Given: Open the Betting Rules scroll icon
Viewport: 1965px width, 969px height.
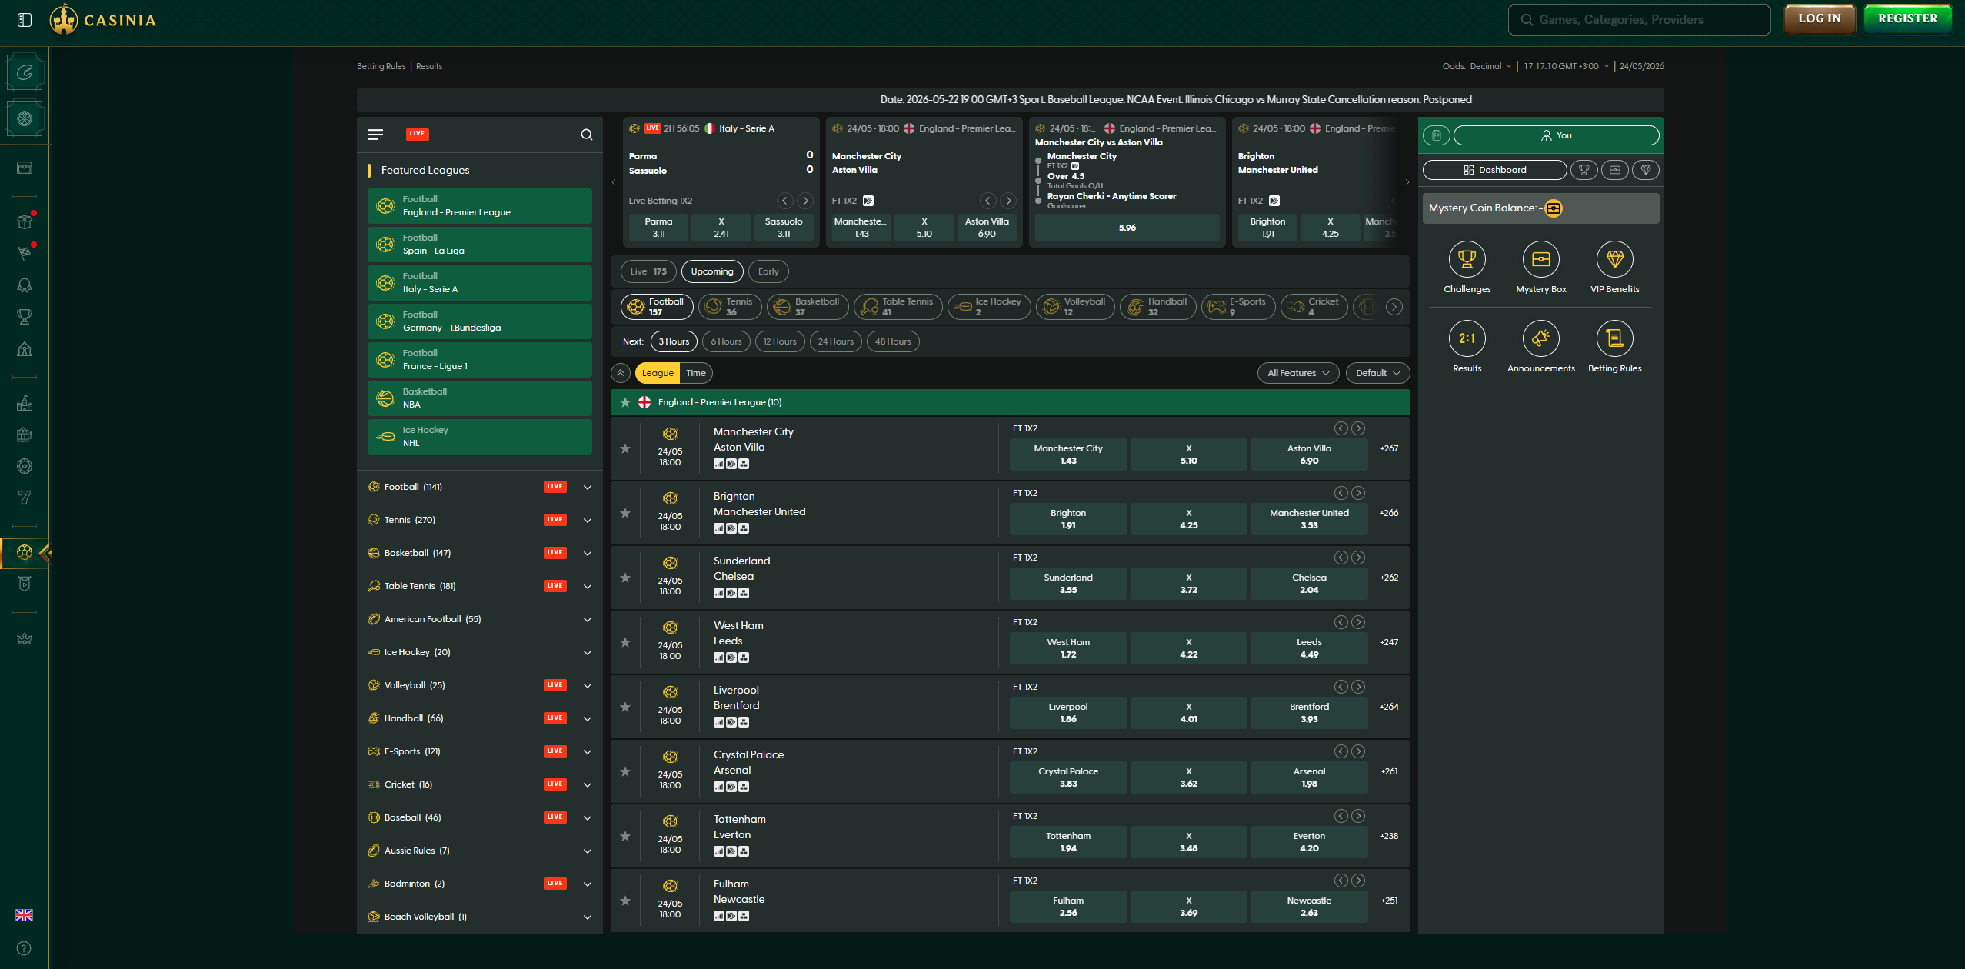Looking at the screenshot, I should coord(1614,338).
